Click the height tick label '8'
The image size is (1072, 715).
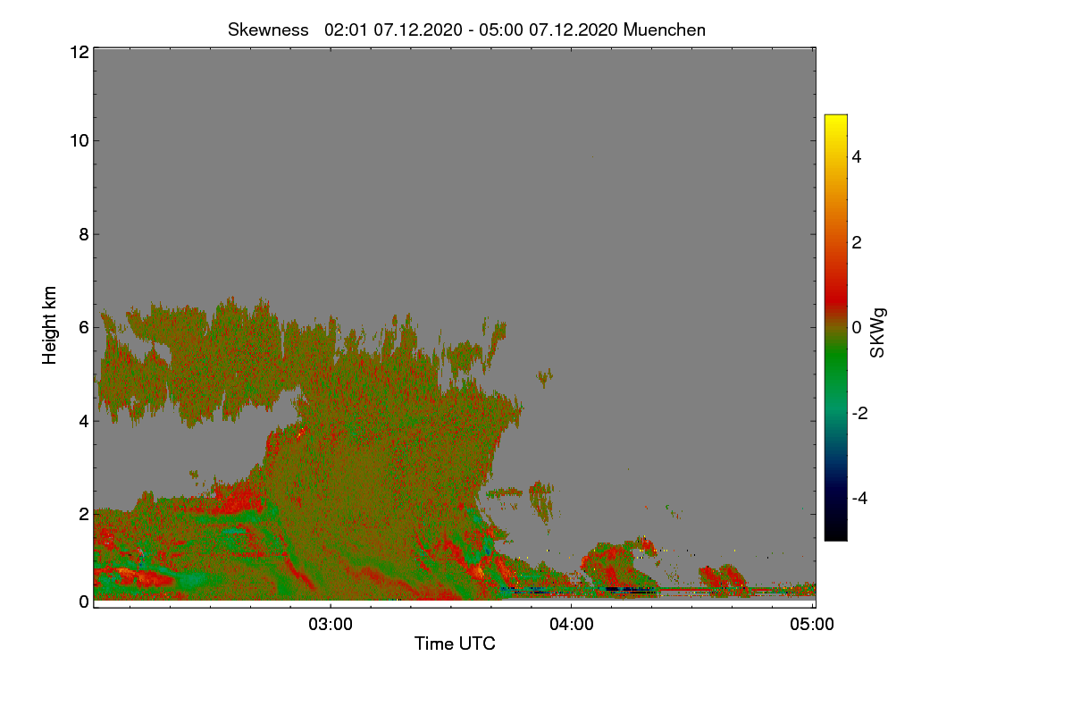[x=83, y=234]
